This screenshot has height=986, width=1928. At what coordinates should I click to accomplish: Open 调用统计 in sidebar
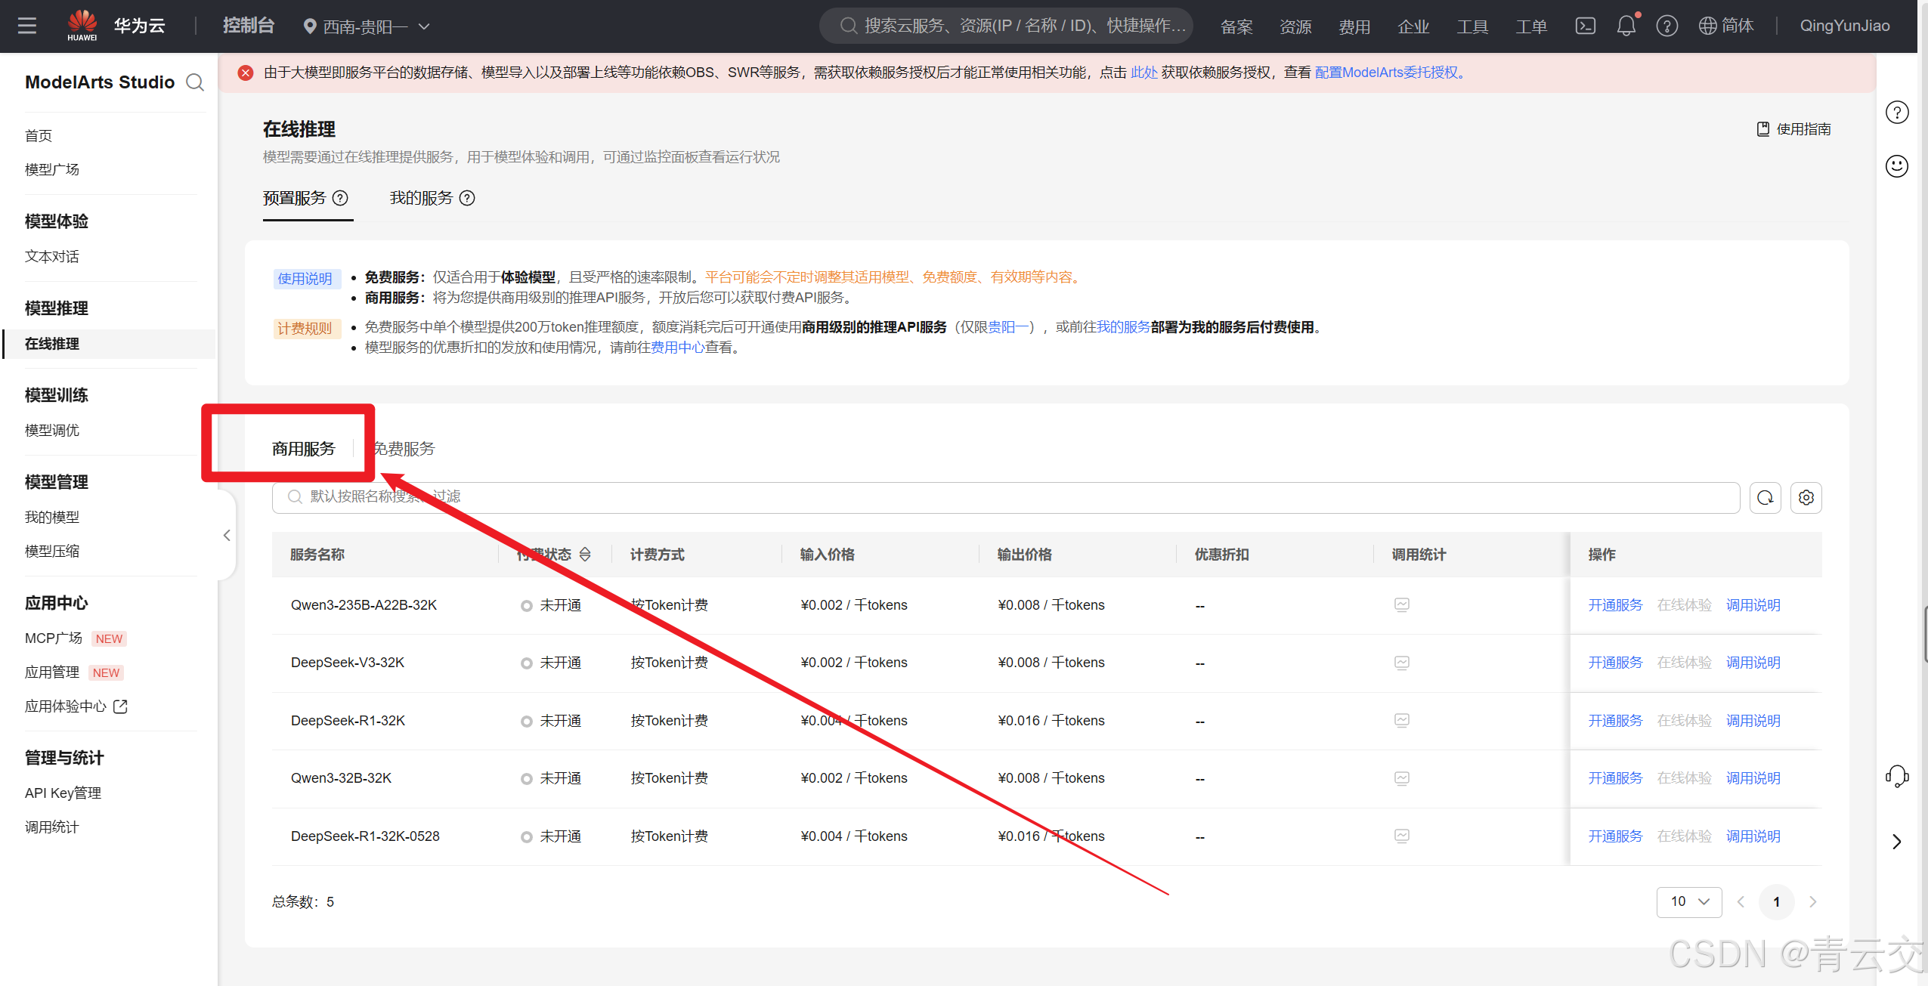click(52, 827)
